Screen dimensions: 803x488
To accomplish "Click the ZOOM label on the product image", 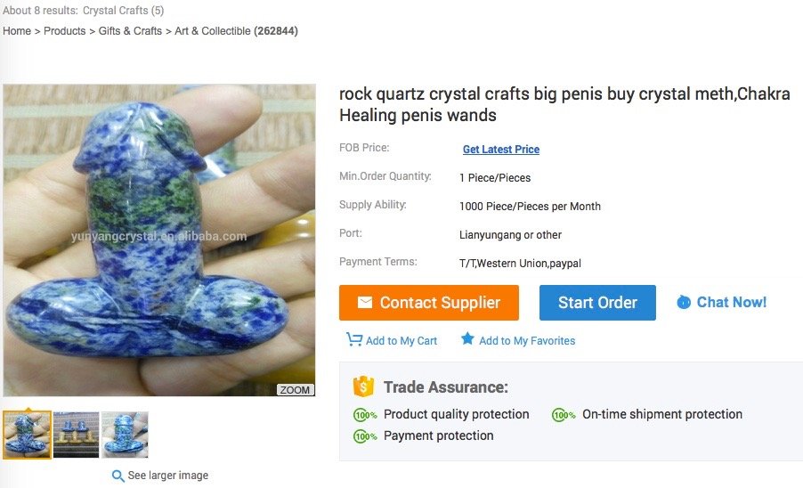I will 295,390.
